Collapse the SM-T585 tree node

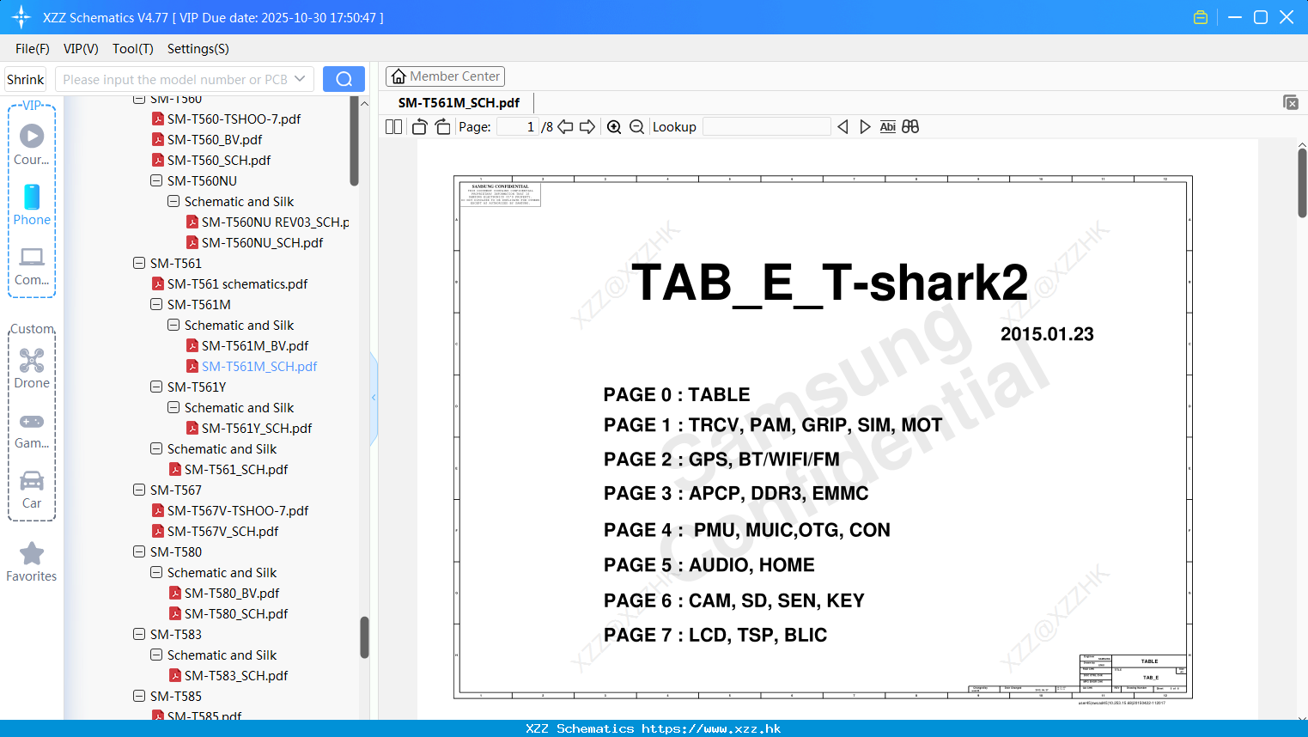pyautogui.click(x=139, y=696)
